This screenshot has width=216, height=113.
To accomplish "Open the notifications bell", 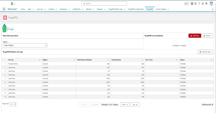I will coord(206,4).
